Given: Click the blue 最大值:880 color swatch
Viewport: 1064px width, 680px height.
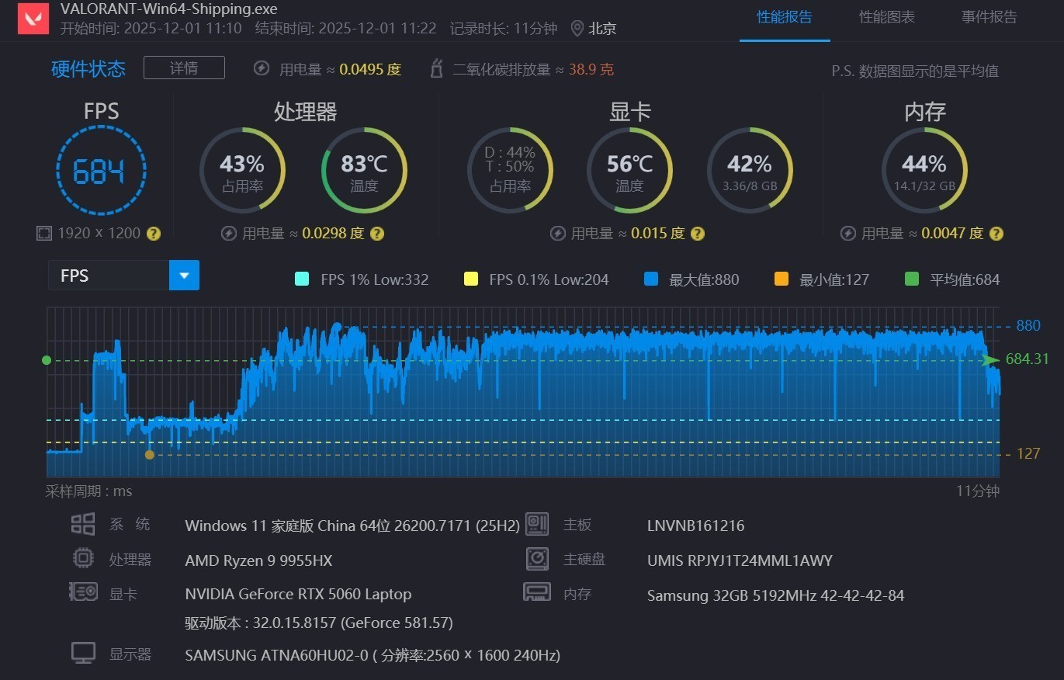Looking at the screenshot, I should pos(650,279).
